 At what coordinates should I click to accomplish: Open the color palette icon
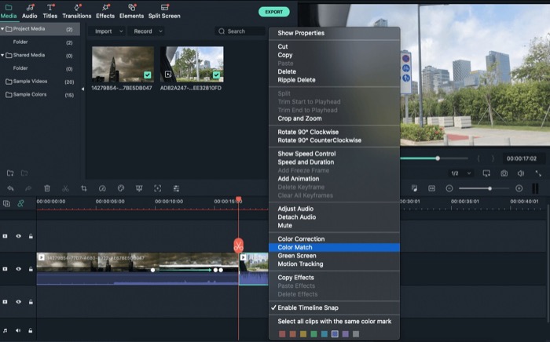(x=121, y=188)
